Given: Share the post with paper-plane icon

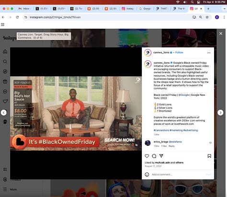Looking at the screenshot, I should 161,156.
